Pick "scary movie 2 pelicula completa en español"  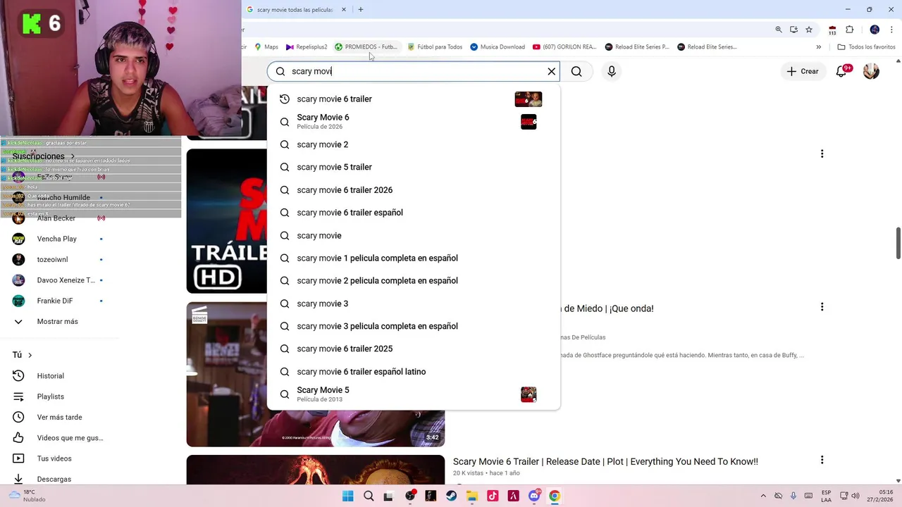click(414, 280)
